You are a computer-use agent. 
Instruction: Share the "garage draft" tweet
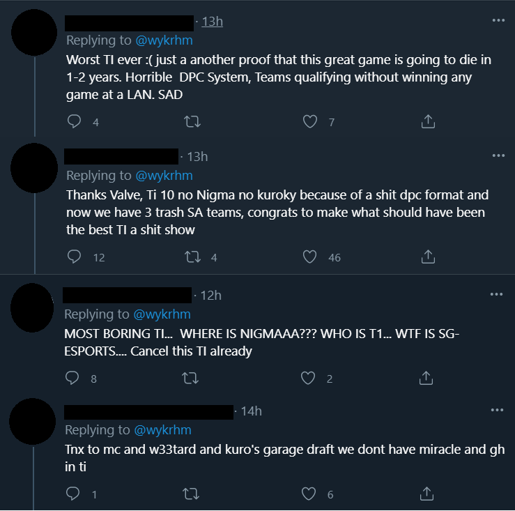(428, 494)
